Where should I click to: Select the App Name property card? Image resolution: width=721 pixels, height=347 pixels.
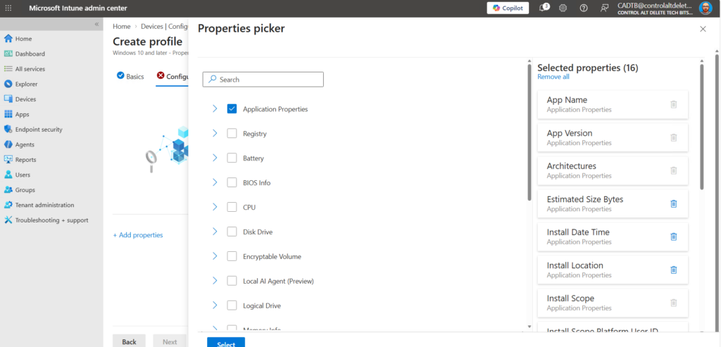click(613, 104)
